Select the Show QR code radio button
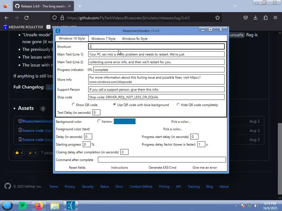282x211 pixels. click(x=73, y=104)
